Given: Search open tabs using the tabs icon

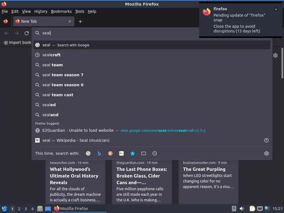Looking at the screenshot, I should pyautogui.click(x=144, y=153).
